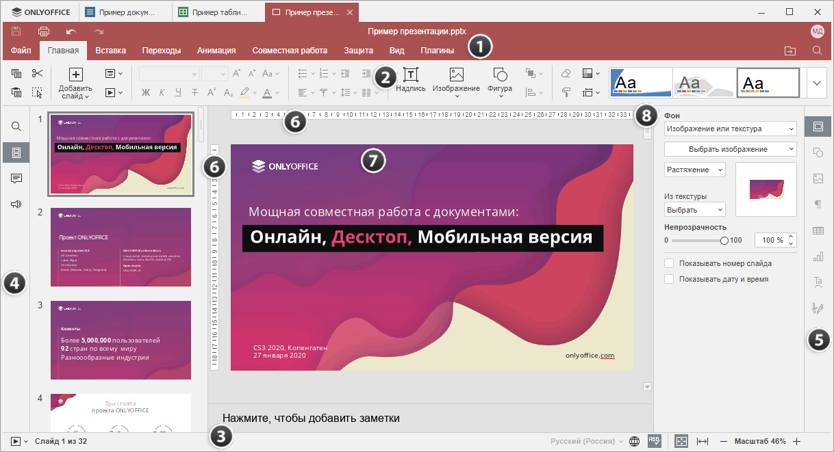This screenshot has width=834, height=452.
Task: Click the 100 % opacity input field
Action: pos(775,241)
